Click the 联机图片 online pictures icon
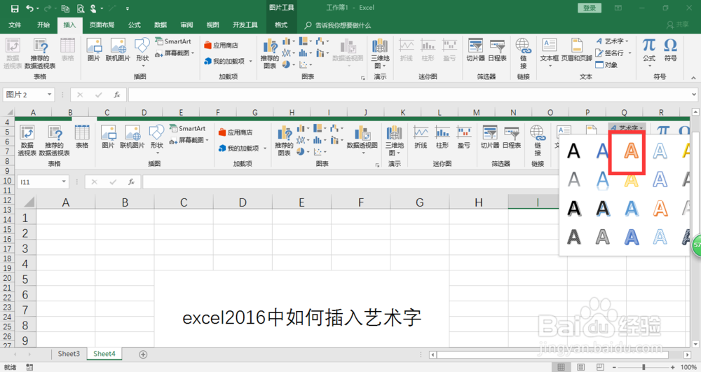Screen dimensions: 701x372 coord(118,50)
